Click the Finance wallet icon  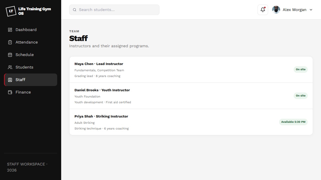(10, 92)
